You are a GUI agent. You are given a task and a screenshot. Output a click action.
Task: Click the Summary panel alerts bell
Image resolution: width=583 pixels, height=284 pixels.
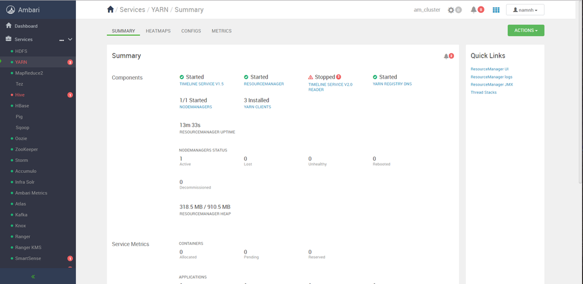[x=446, y=56]
